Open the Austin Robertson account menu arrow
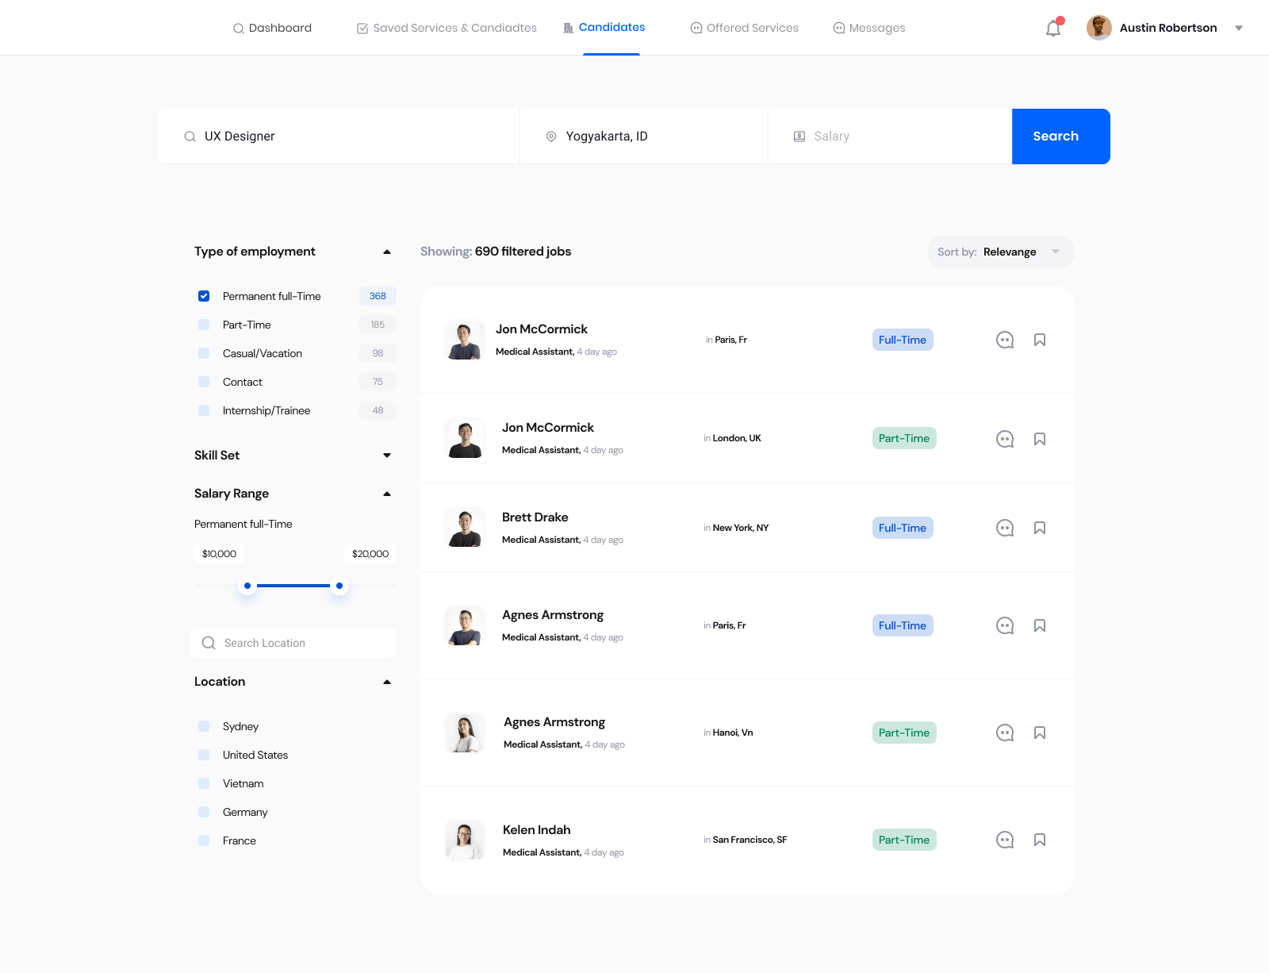The image size is (1269, 973). 1238,29
